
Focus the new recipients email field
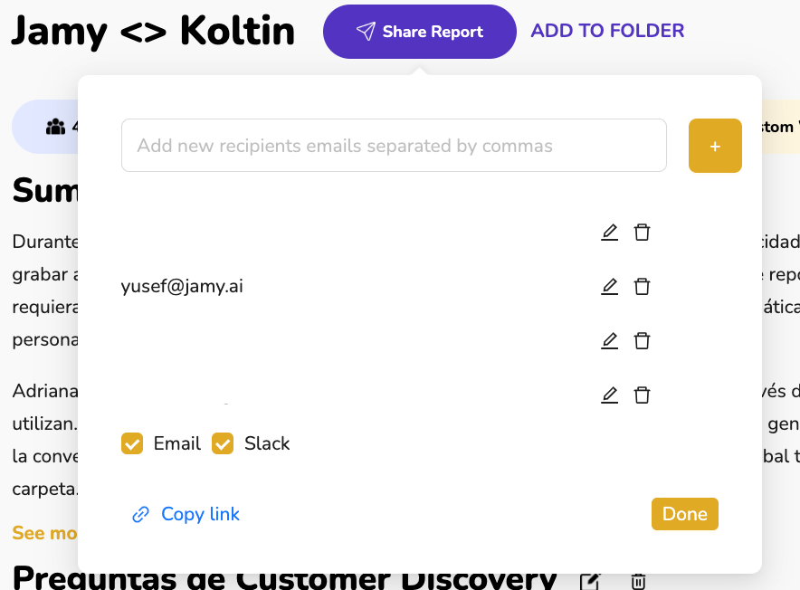[394, 146]
